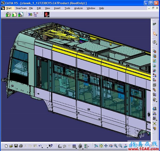Open the View menu
Screen dimensions: 160x151
click(47, 8)
